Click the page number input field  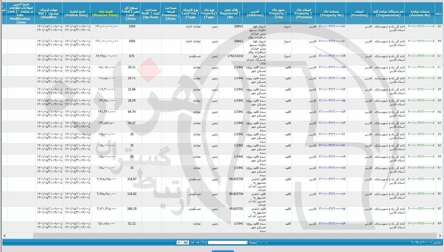pyautogui.click(x=228, y=242)
